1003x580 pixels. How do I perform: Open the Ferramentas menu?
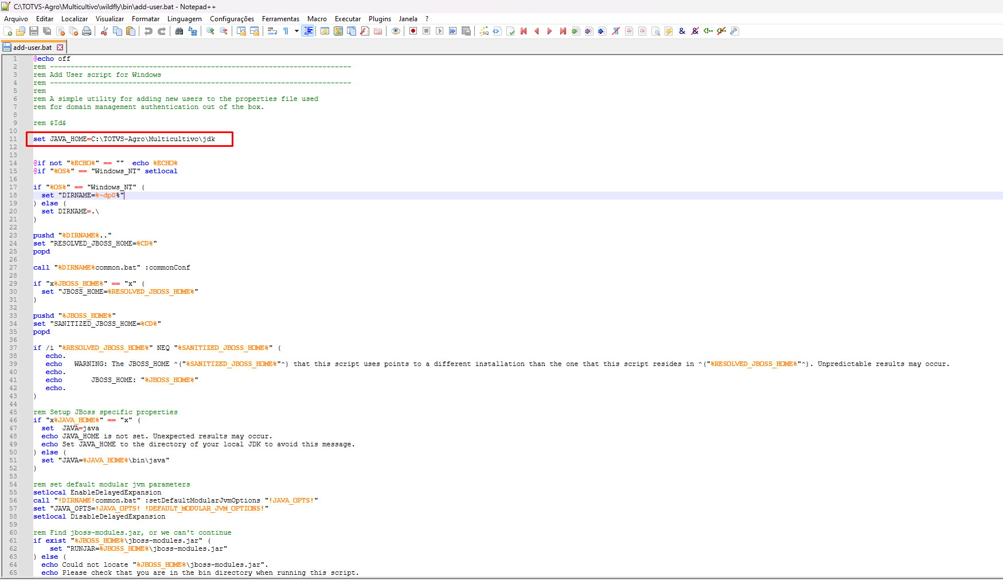[x=280, y=19]
